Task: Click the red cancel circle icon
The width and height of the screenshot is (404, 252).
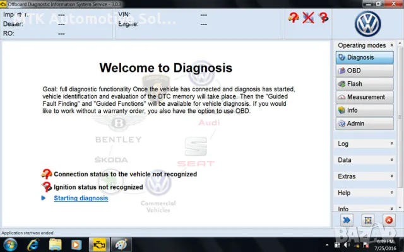Action: click(389, 220)
